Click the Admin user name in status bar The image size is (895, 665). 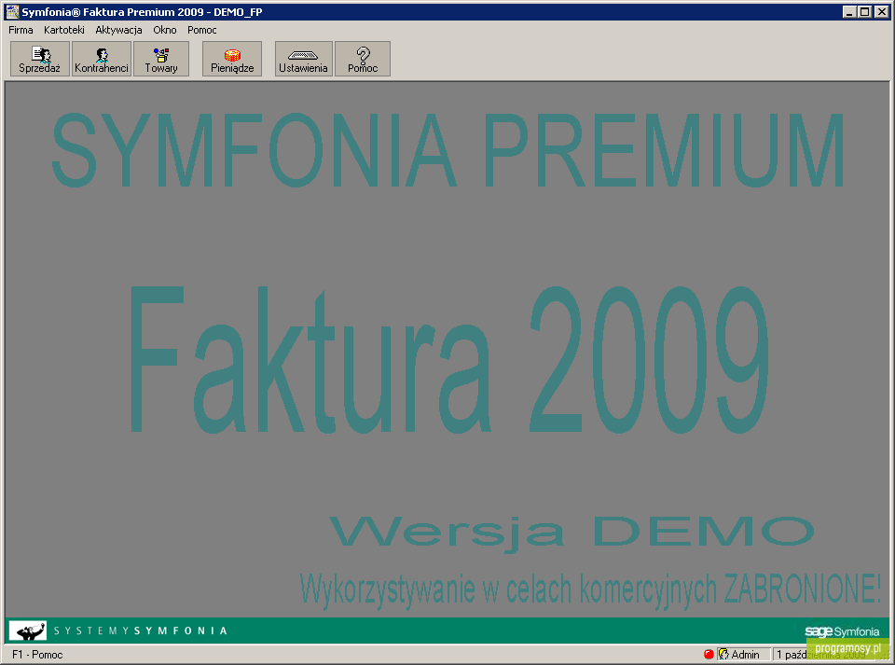click(x=746, y=655)
